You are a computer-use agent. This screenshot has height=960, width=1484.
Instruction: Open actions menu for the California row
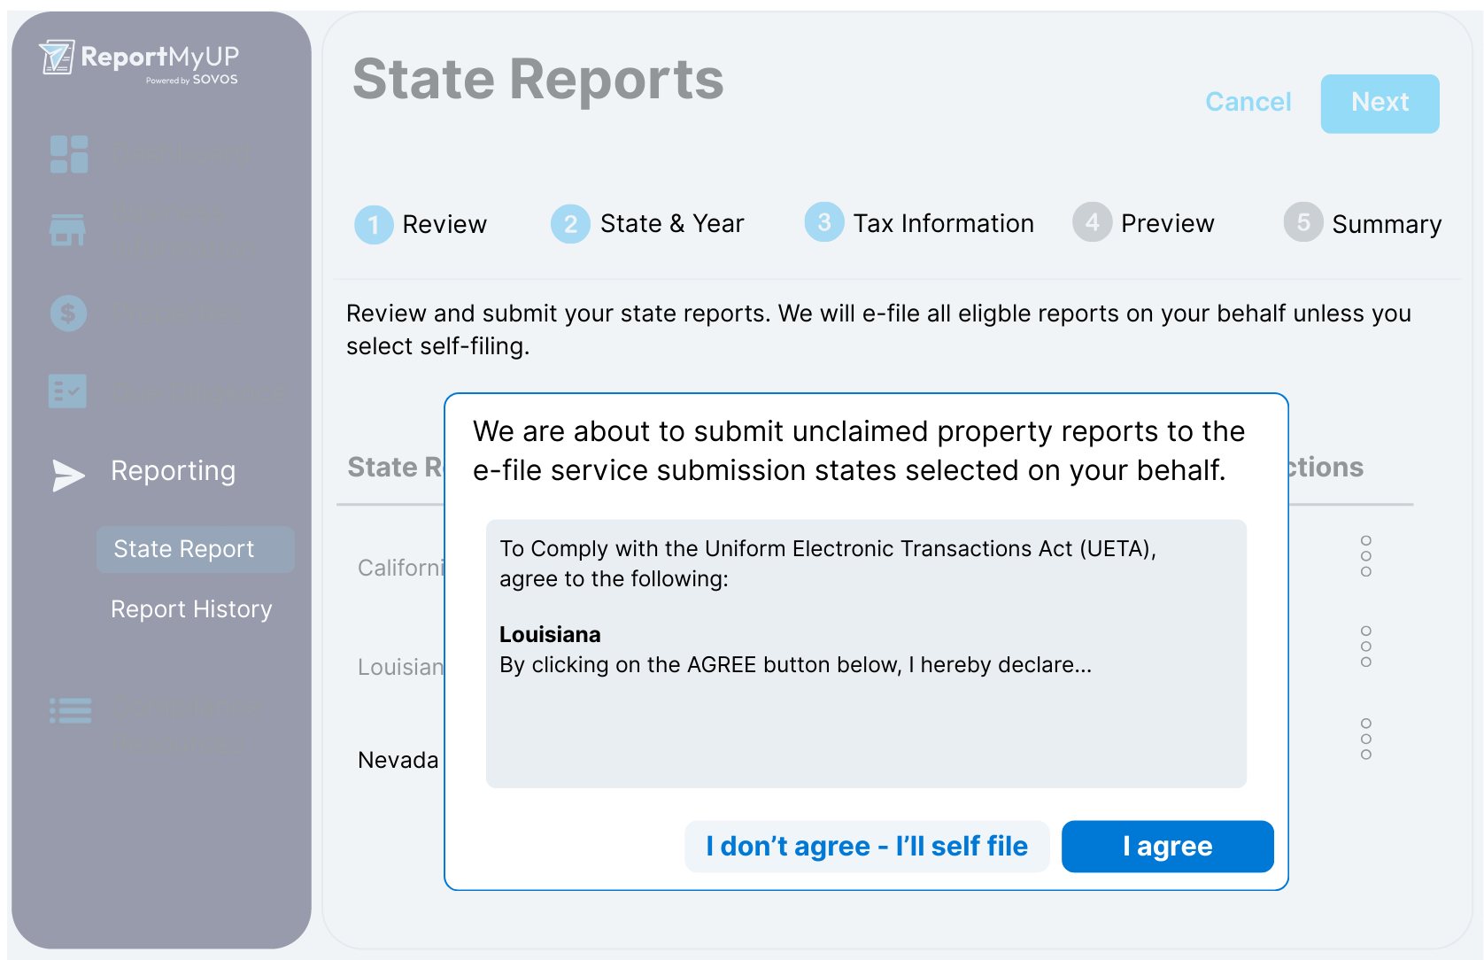point(1365,556)
